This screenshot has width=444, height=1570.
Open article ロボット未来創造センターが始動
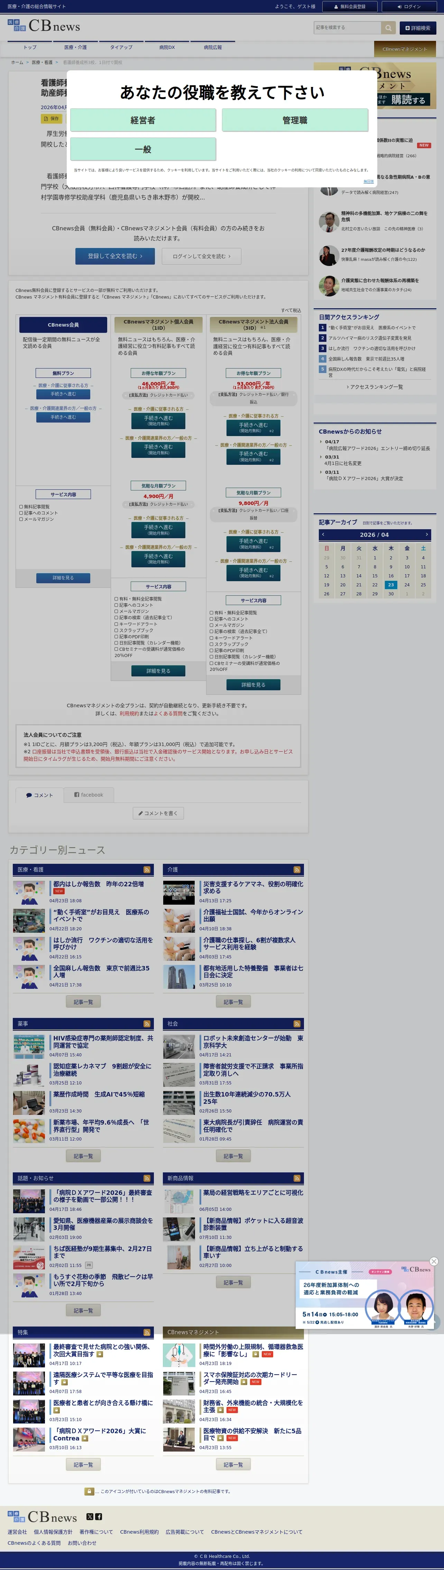pyautogui.click(x=253, y=1041)
